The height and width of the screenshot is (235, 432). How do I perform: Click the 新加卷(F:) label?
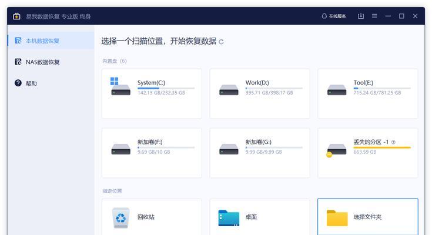(150, 142)
